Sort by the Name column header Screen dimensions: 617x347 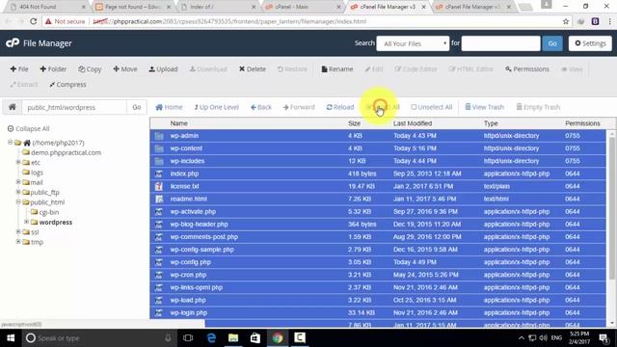click(x=178, y=123)
